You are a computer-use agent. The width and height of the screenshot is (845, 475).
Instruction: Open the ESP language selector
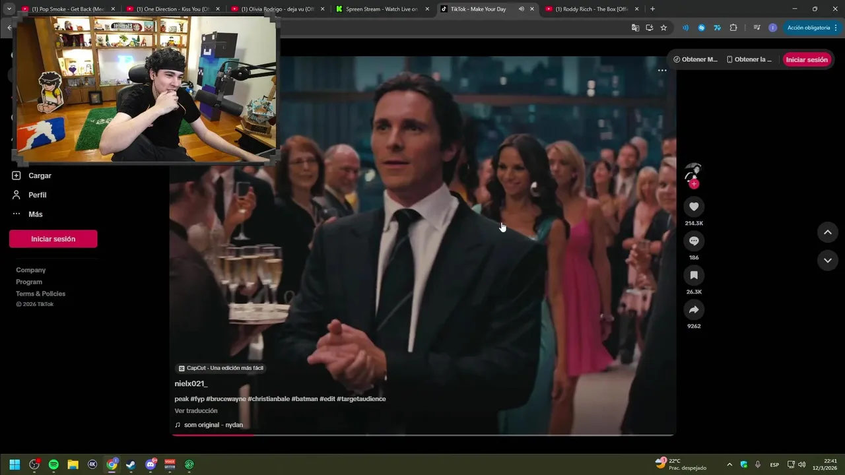[774, 464]
